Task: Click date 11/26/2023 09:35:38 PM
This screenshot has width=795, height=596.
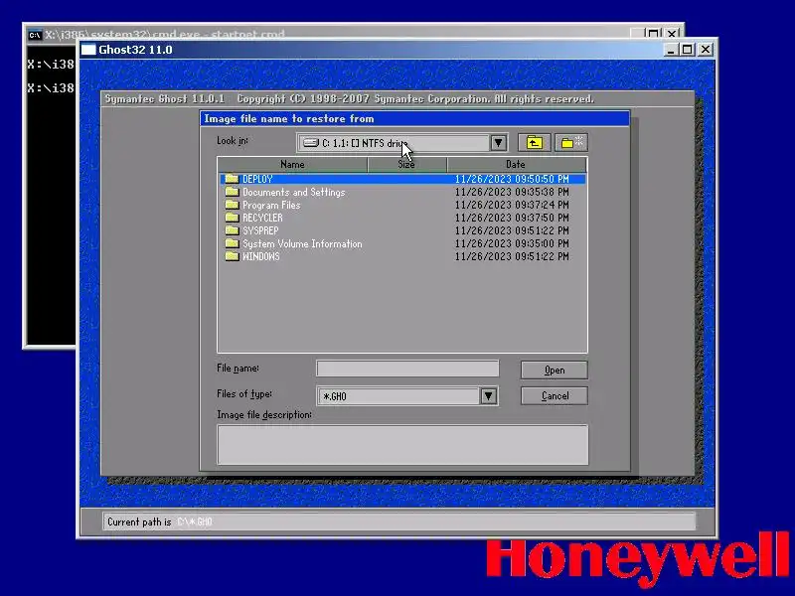Action: (x=512, y=192)
